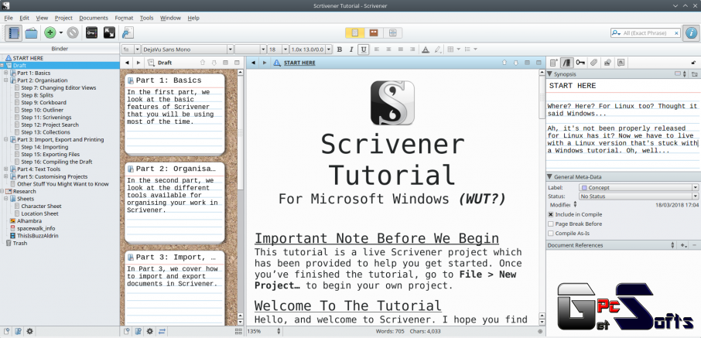Select Trash in binder

(19, 243)
